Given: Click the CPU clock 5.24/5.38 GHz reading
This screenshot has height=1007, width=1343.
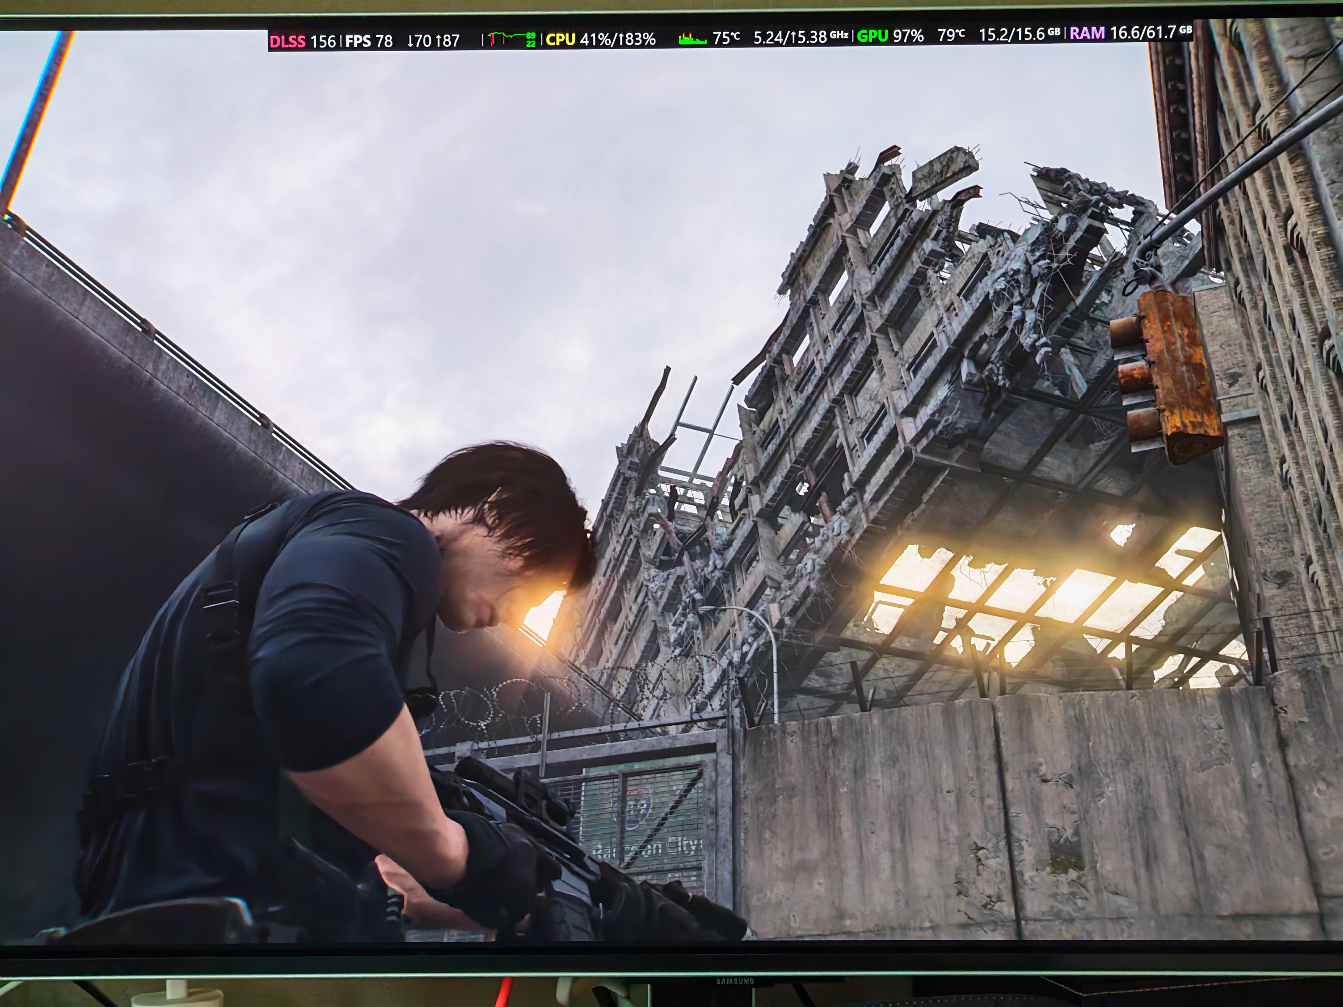Looking at the screenshot, I should (800, 37).
